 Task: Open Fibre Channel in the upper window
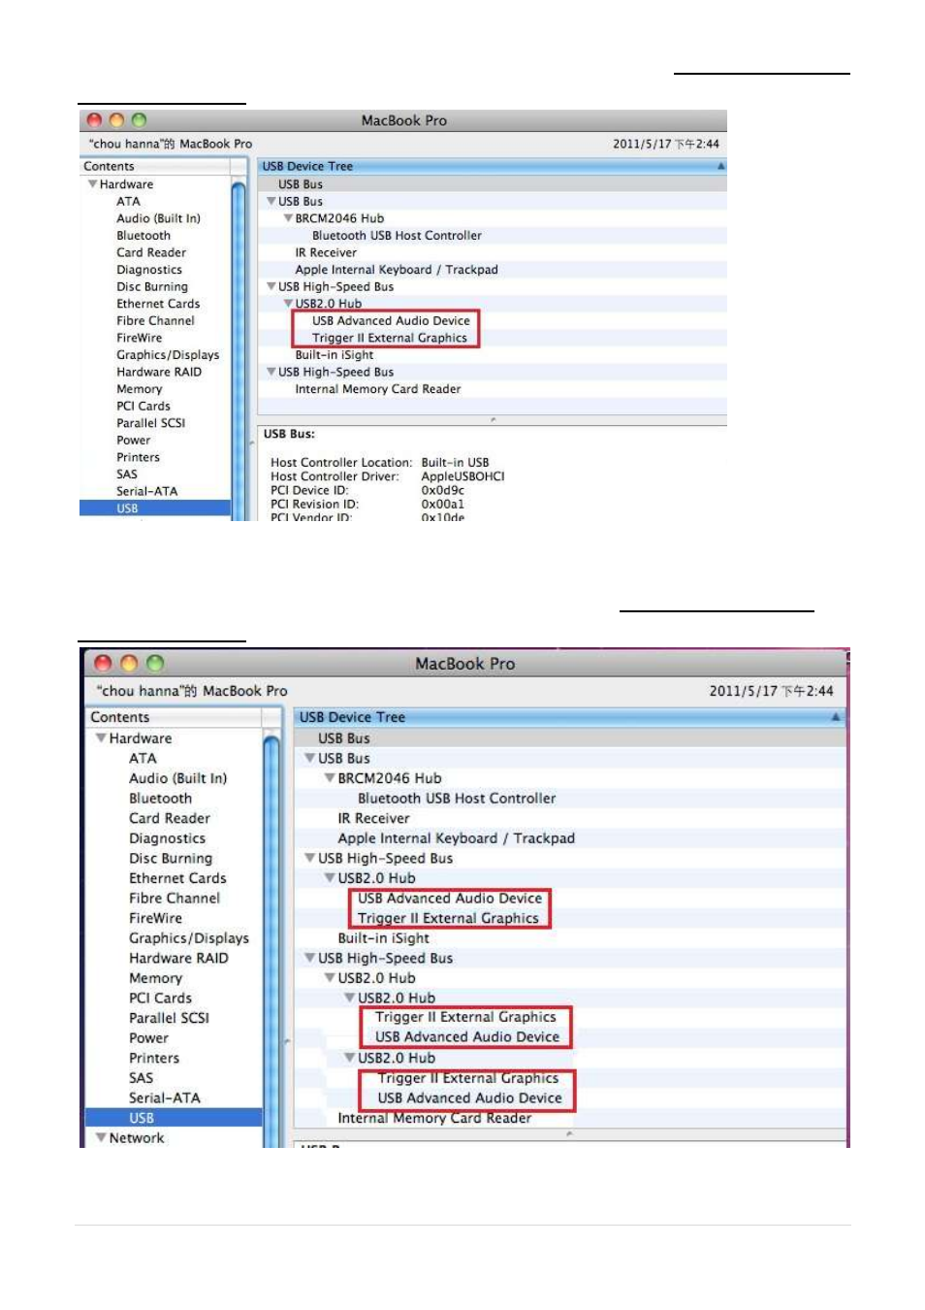[x=155, y=321]
